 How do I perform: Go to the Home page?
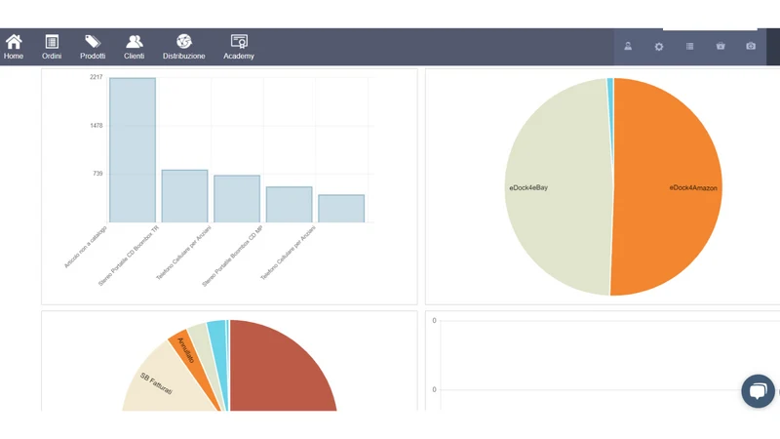pos(14,47)
